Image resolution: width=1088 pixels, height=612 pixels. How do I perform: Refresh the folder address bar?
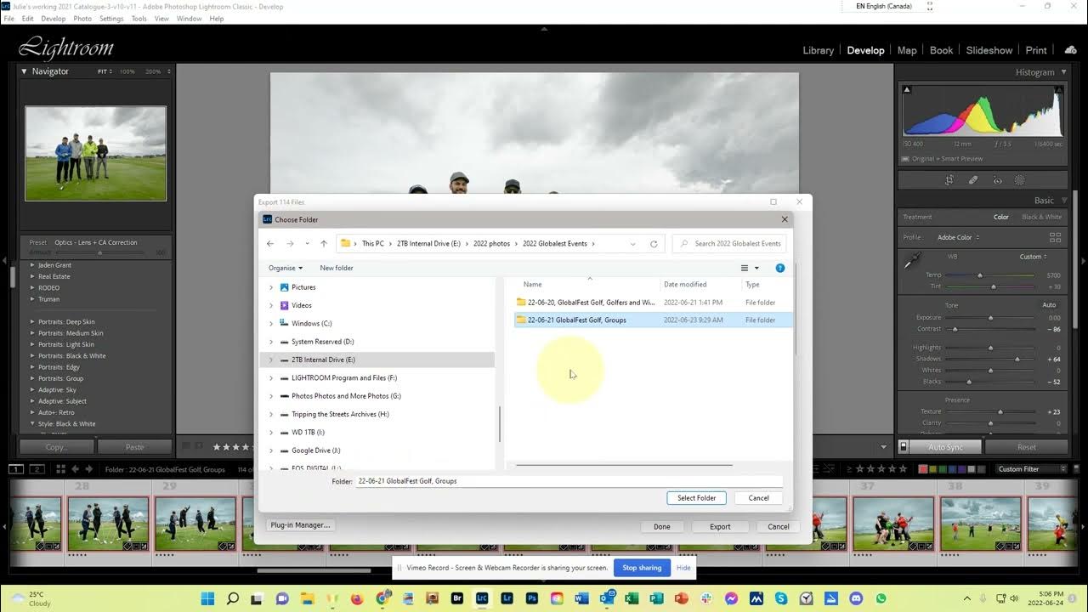click(654, 244)
